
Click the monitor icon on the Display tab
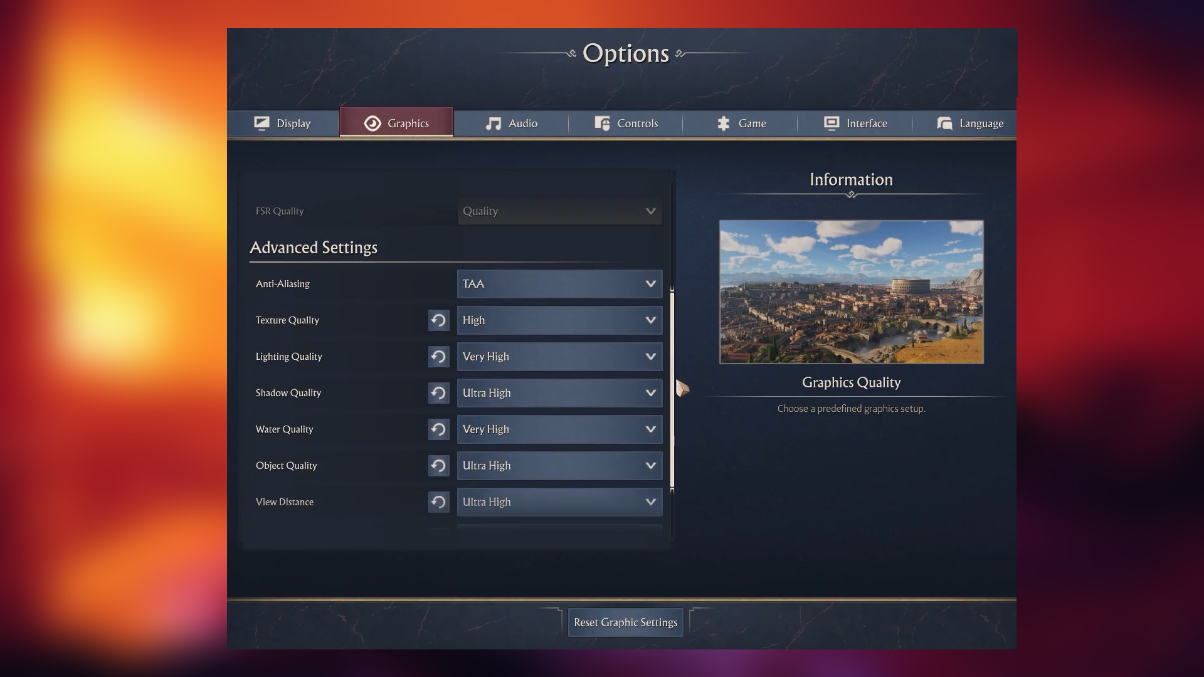(x=263, y=123)
